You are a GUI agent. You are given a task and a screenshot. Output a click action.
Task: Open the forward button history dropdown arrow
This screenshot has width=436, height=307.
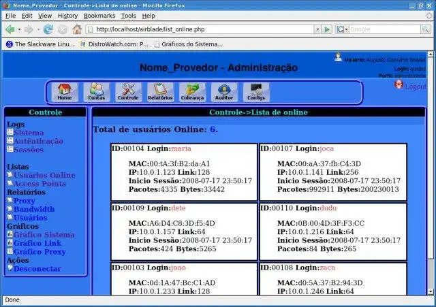pyautogui.click(x=38, y=29)
